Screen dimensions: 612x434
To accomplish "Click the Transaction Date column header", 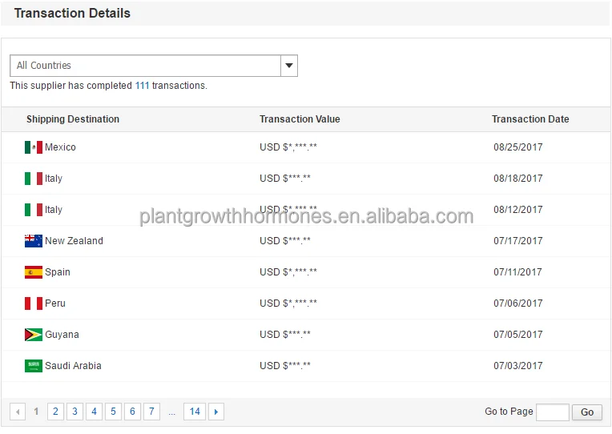I will [x=530, y=119].
